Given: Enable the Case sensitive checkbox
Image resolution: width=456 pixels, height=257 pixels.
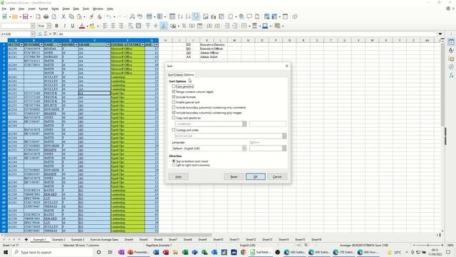Looking at the screenshot, I should click(174, 86).
